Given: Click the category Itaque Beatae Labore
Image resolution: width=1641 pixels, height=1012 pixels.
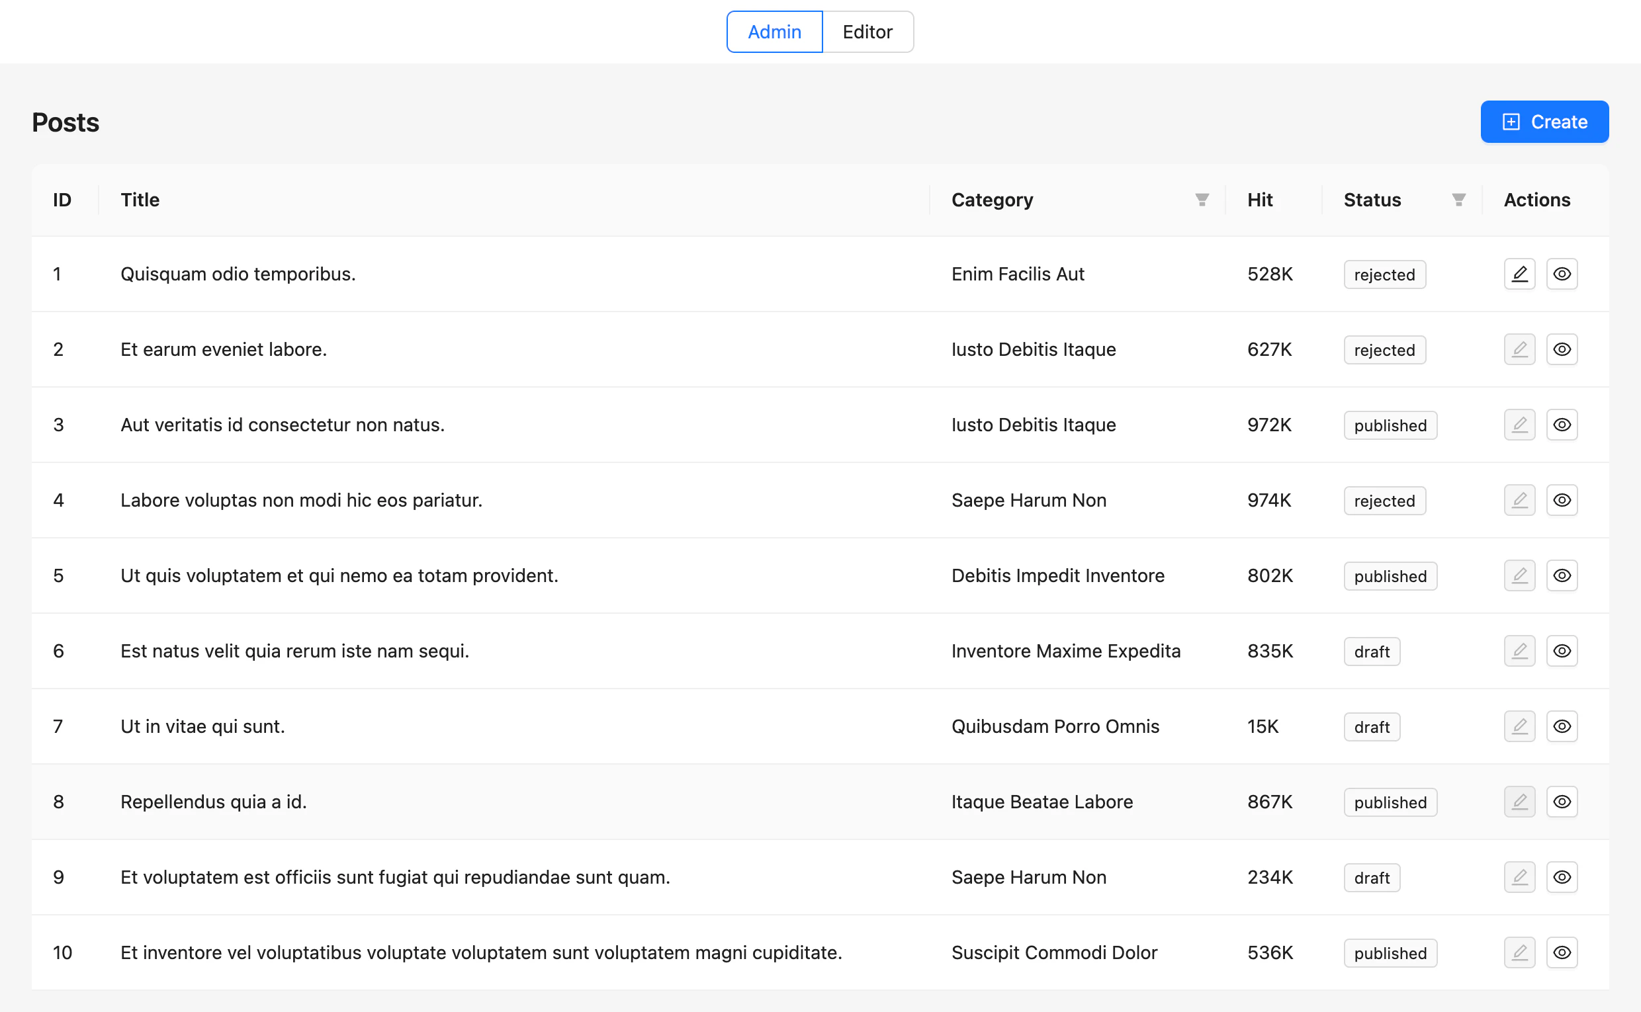Looking at the screenshot, I should pos(1042,802).
